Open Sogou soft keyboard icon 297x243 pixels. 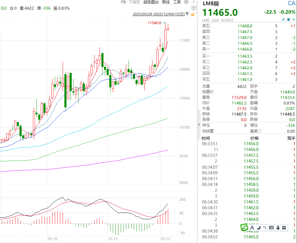(x=271, y=227)
